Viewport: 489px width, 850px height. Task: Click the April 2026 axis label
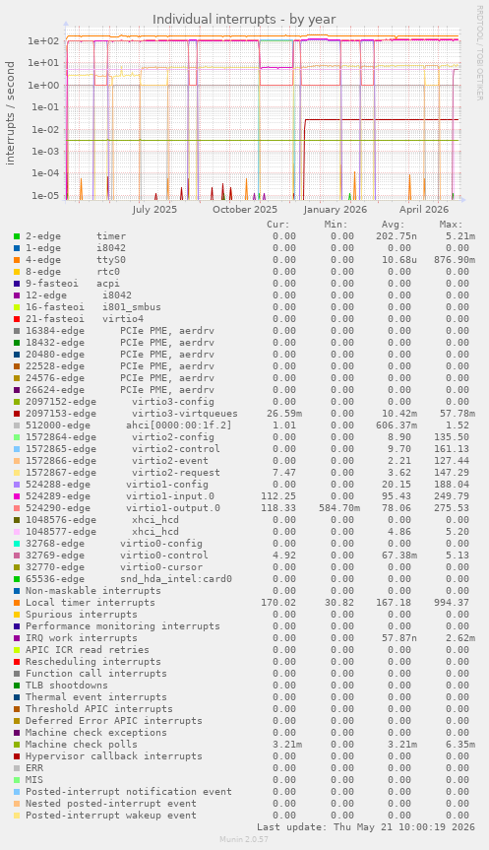[x=424, y=210]
